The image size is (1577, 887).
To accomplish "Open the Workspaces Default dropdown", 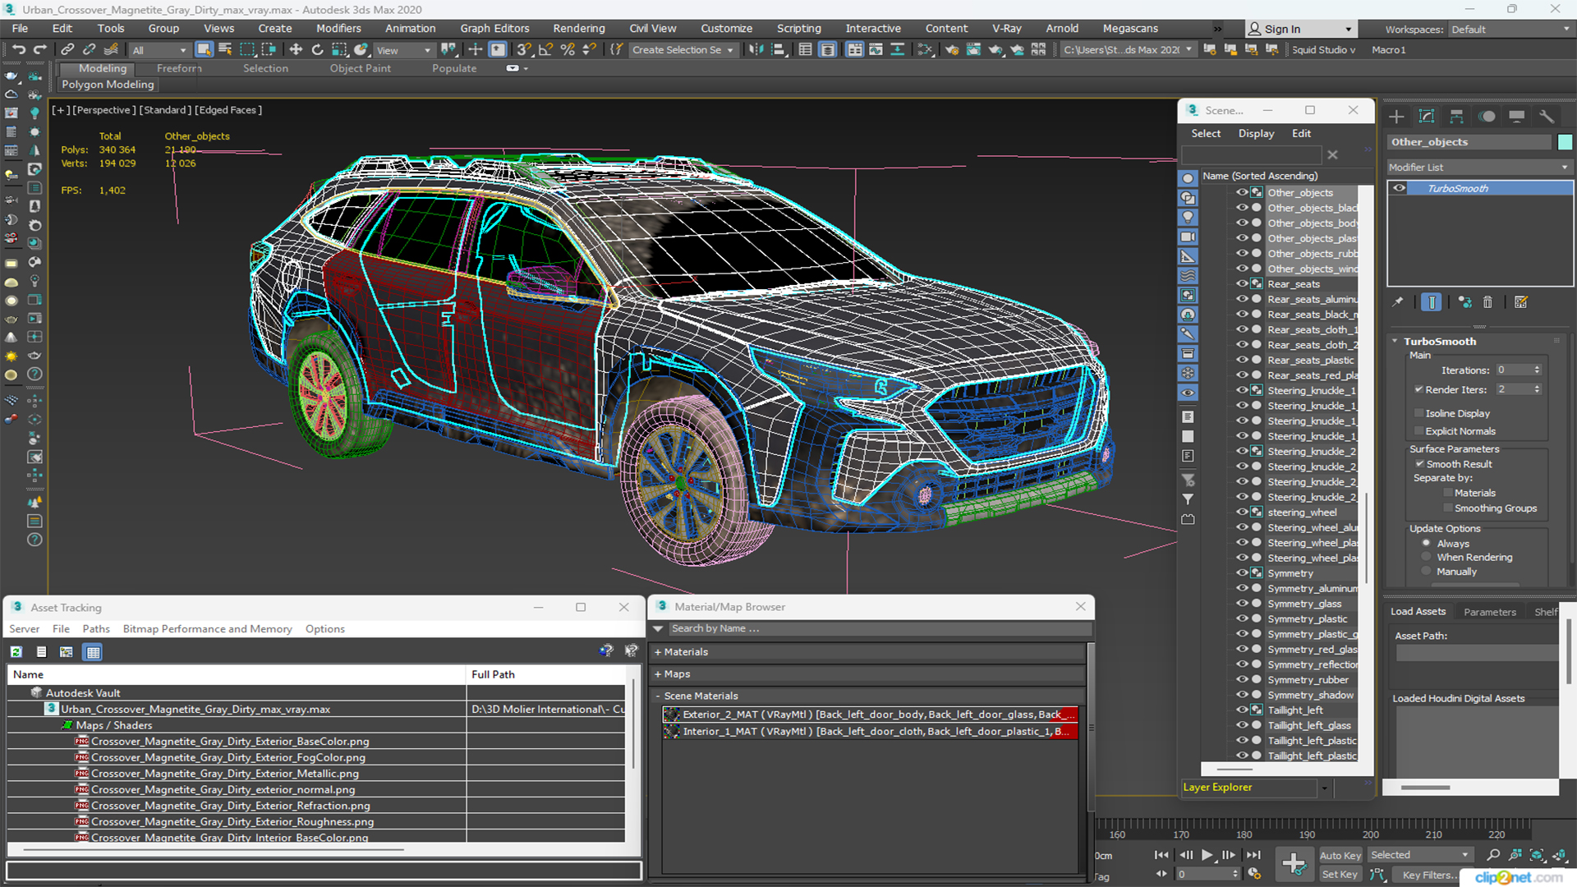I will click(1510, 30).
